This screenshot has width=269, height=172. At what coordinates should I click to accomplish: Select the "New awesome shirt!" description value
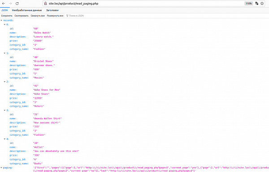[x=47, y=122]
